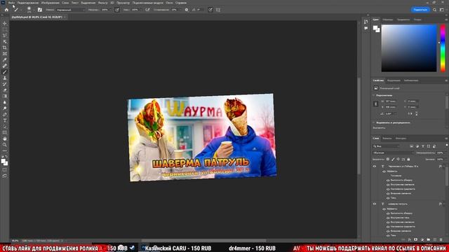This screenshot has height=252, width=449.
Task: Select the Eraser tool
Action: [5, 90]
